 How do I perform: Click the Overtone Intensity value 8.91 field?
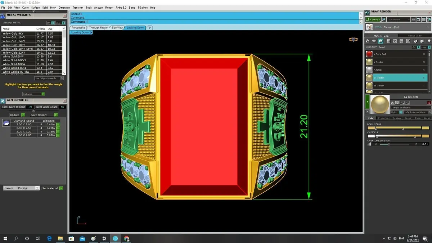pos(425,144)
